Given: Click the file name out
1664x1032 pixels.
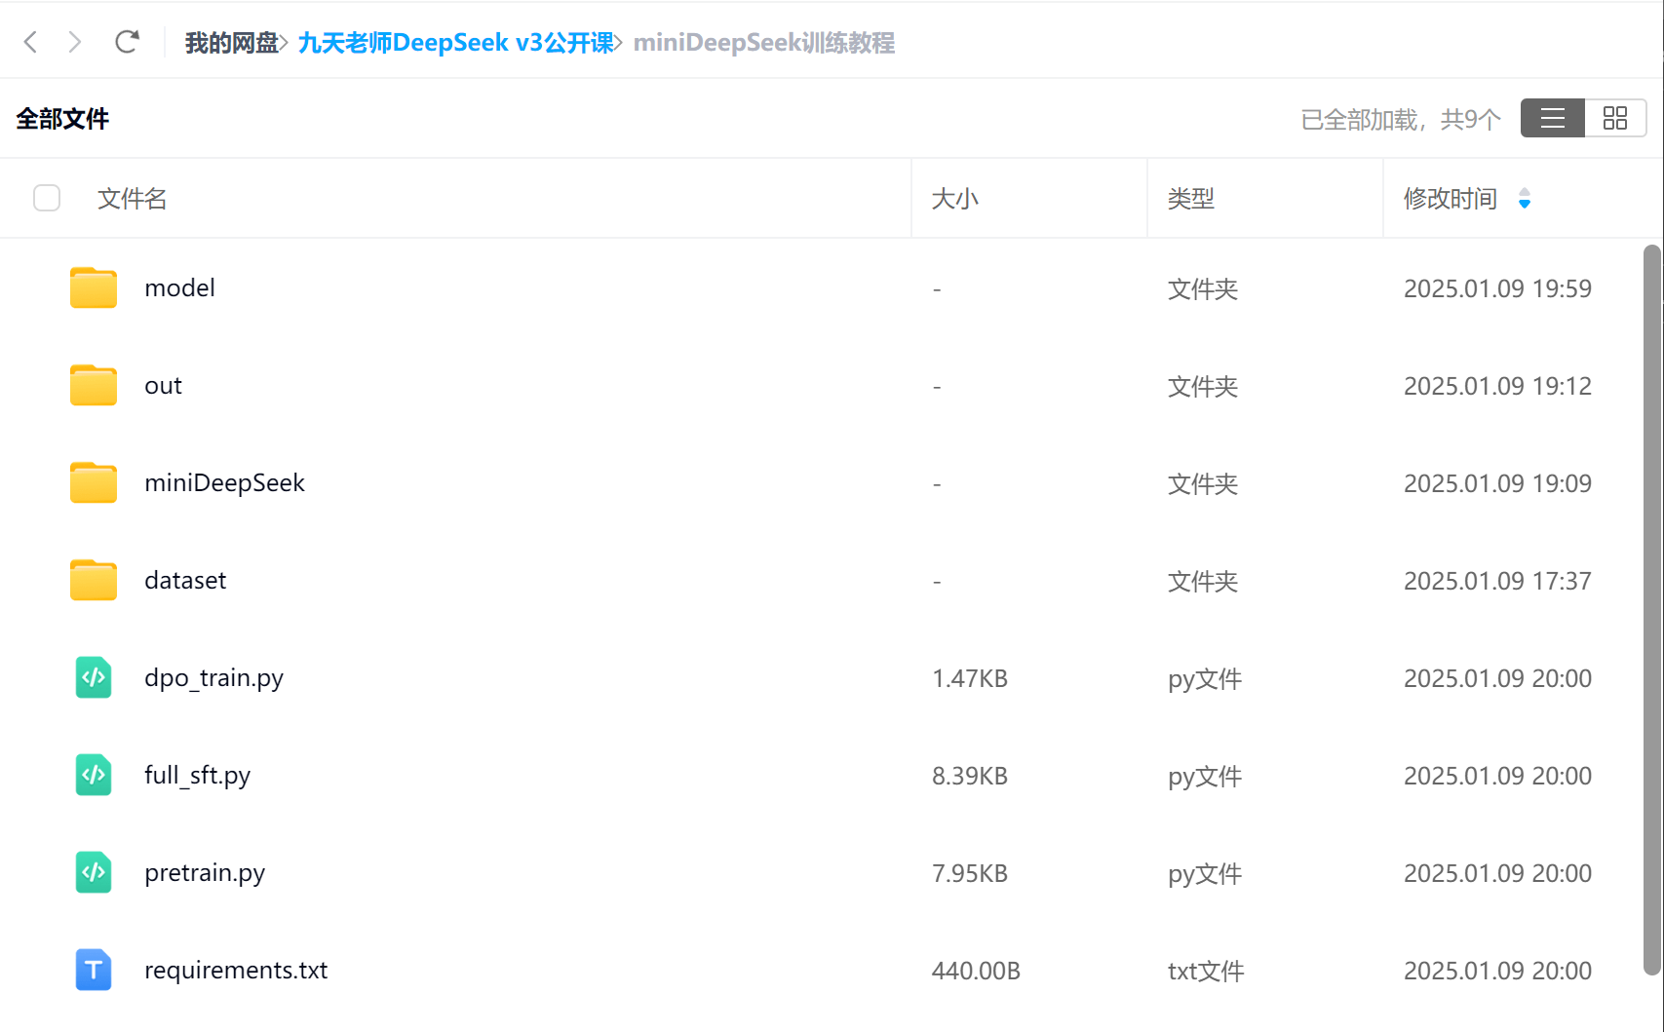Looking at the screenshot, I should (x=163, y=386).
